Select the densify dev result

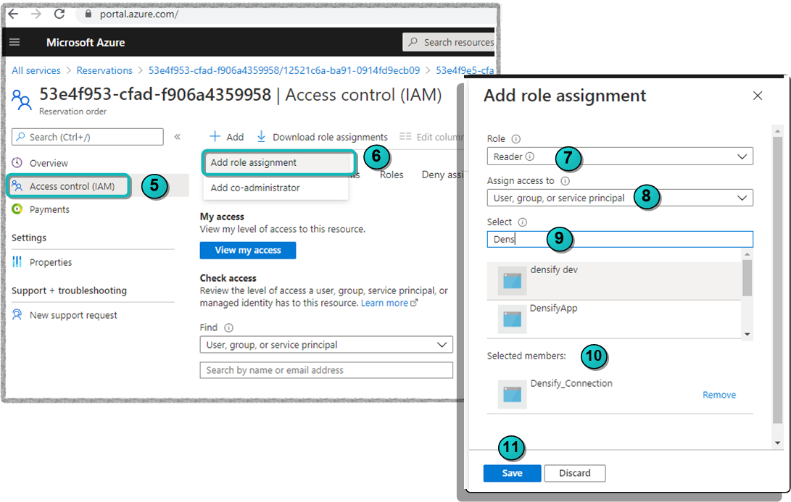pos(614,281)
